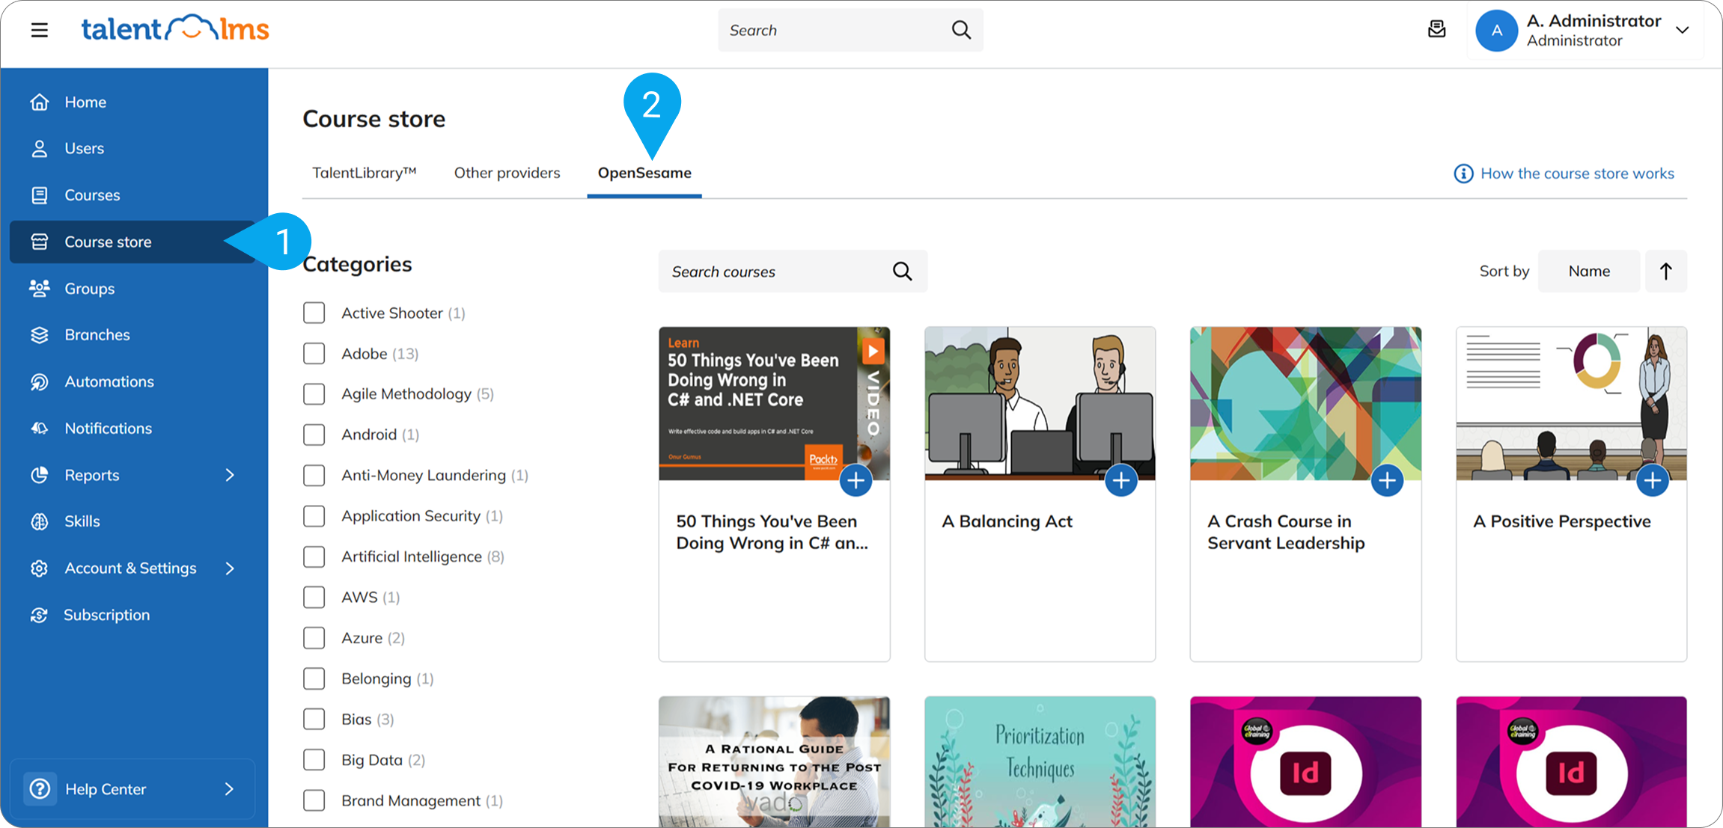Add the 'A Balancing Act' course

1121,480
